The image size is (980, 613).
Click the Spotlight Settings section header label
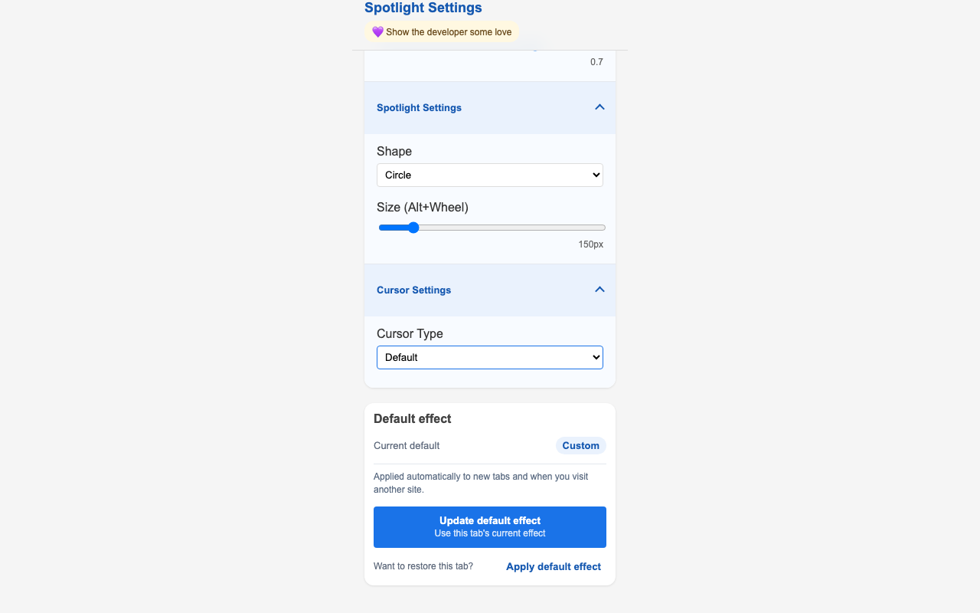point(419,108)
